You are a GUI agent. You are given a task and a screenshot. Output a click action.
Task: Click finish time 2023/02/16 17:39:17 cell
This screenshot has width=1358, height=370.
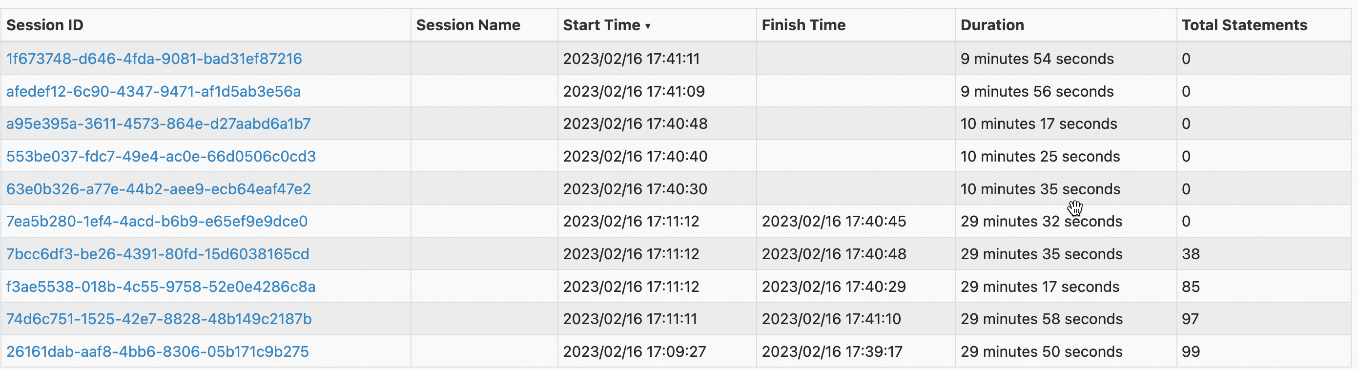[832, 351]
